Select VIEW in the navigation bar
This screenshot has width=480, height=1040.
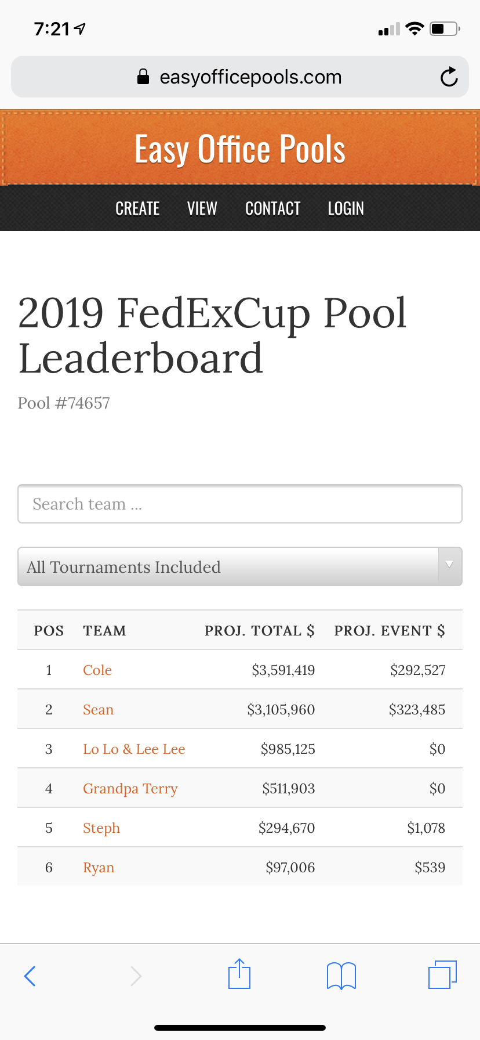202,208
